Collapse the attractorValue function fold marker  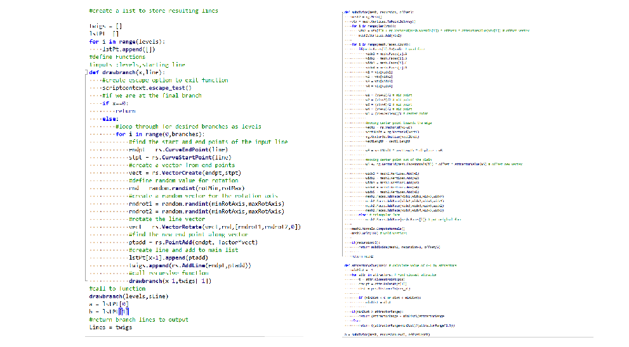coord(343,265)
